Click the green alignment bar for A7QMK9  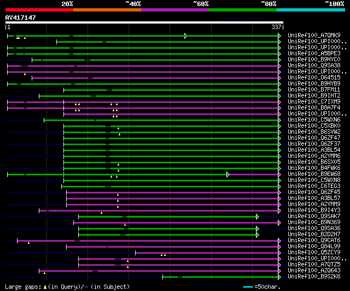(x=143, y=36)
